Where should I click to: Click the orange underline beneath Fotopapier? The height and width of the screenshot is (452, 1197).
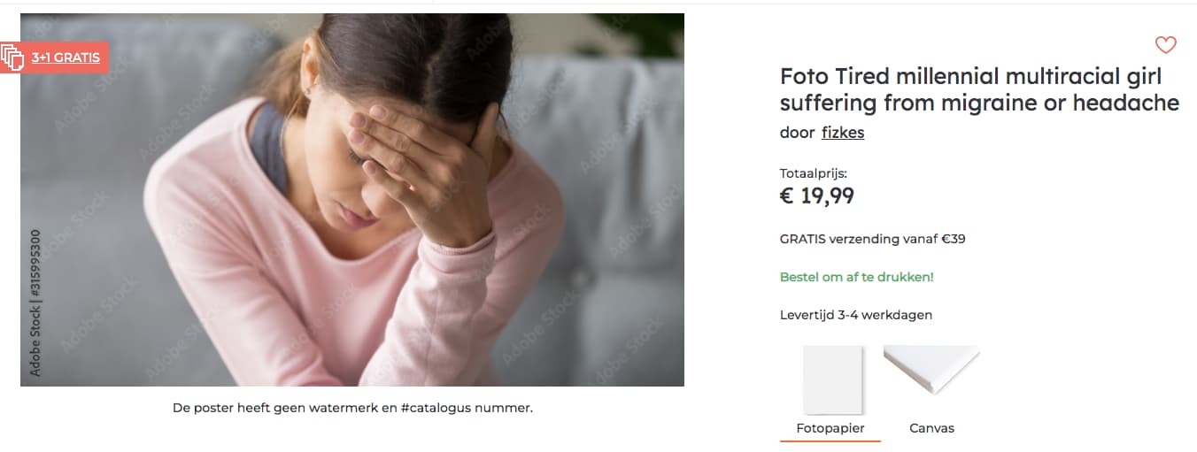coord(830,441)
